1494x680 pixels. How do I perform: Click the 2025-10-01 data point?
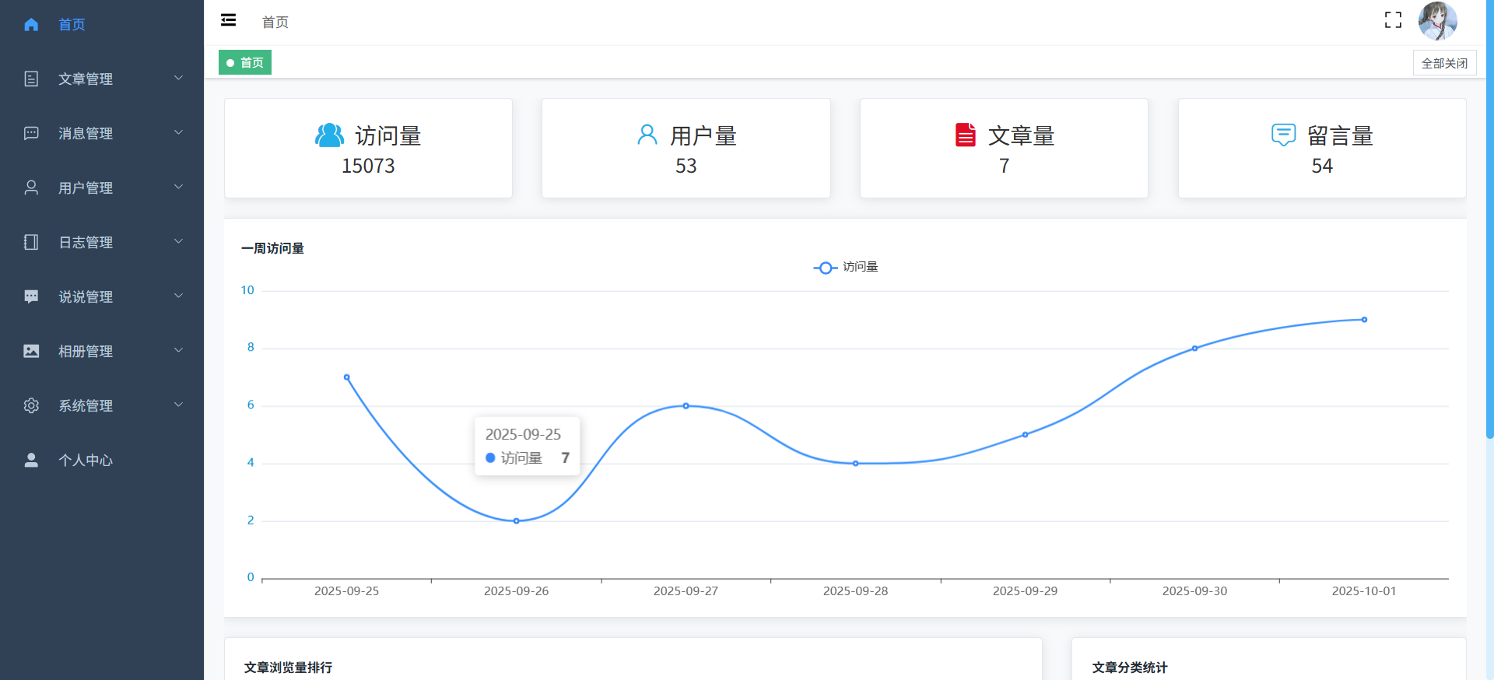(x=1364, y=320)
